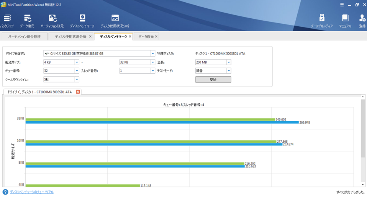Open the ディスクベンチマークのチュートリアル link

pyautogui.click(x=32, y=192)
